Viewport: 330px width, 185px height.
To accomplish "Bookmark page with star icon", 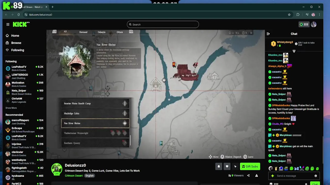I will 289,15.
